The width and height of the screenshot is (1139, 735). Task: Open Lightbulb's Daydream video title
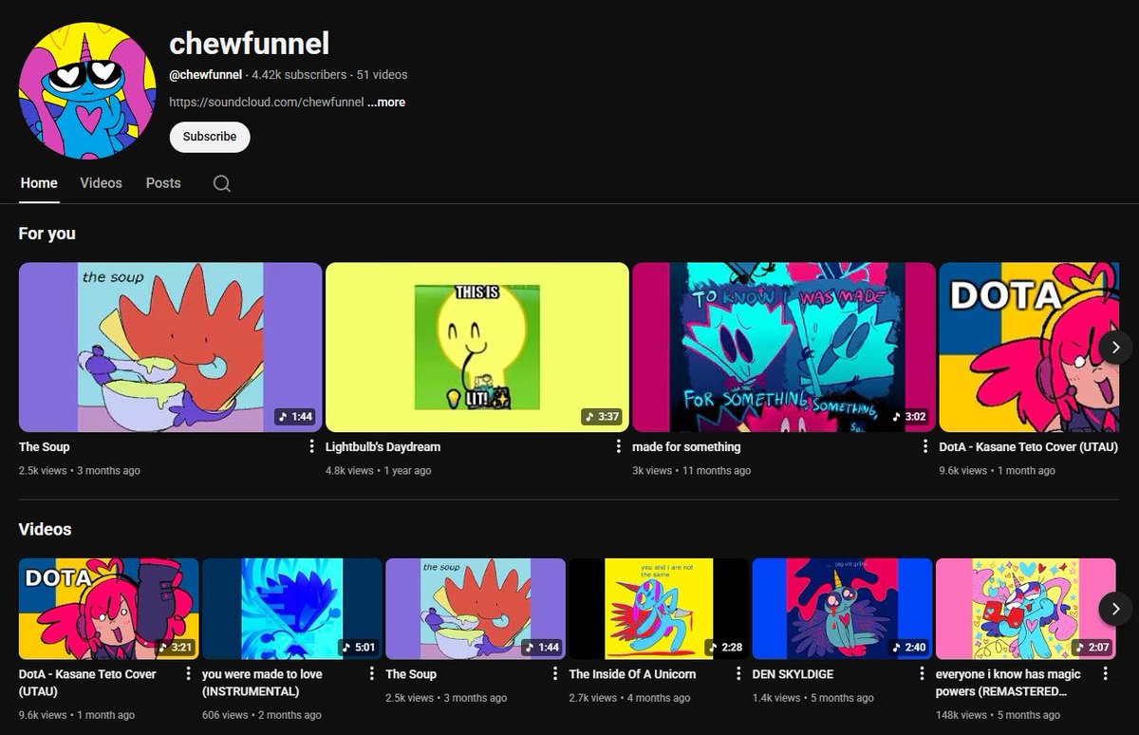[383, 446]
